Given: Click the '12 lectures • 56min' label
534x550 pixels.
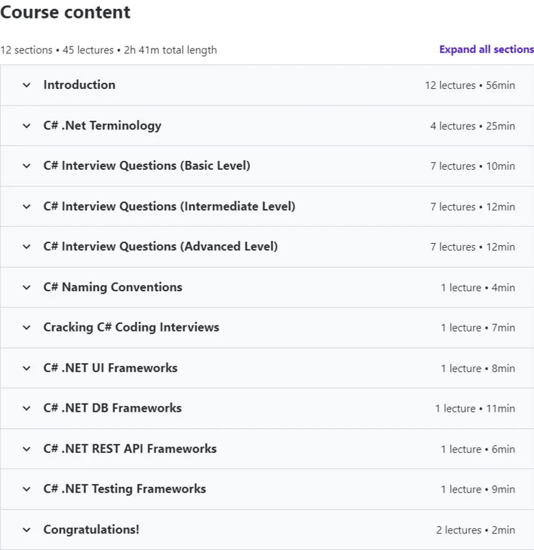Looking at the screenshot, I should click(470, 85).
